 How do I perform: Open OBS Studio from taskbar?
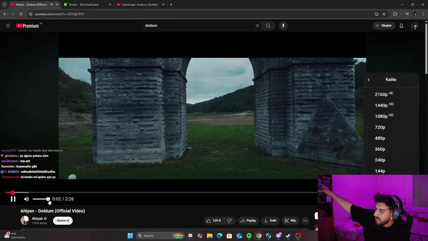pos(298,236)
